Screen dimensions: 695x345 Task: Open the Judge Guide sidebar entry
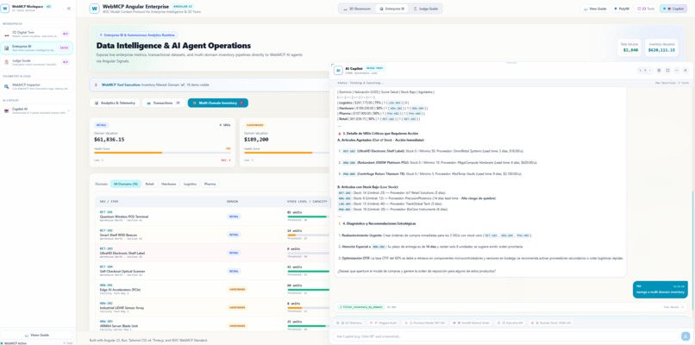pyautogui.click(x=37, y=62)
